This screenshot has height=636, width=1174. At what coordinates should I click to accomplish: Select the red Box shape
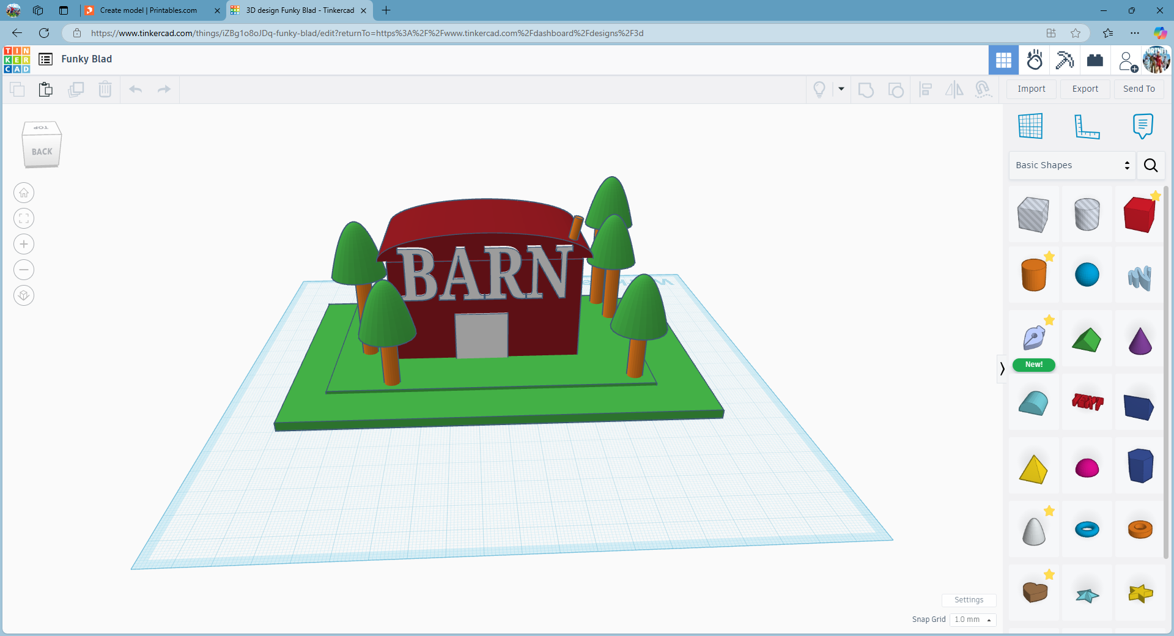(1139, 214)
